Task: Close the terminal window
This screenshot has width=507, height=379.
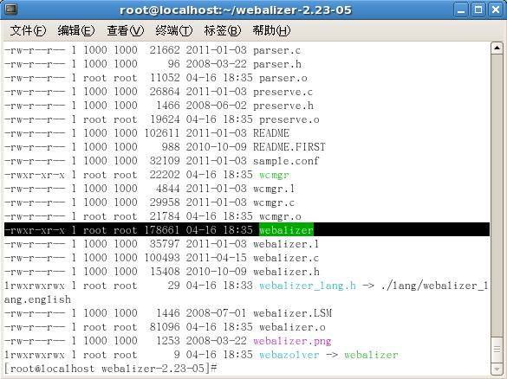Action: [496, 10]
